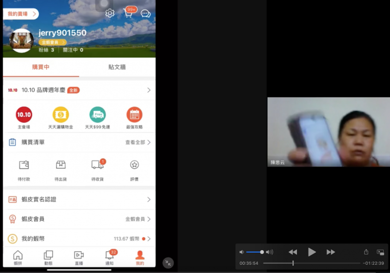Open the 購買清單 purchase list row

[79, 142]
